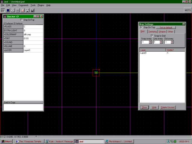
Task: Select the Surface mode blue square icon
Action: (8, 10)
